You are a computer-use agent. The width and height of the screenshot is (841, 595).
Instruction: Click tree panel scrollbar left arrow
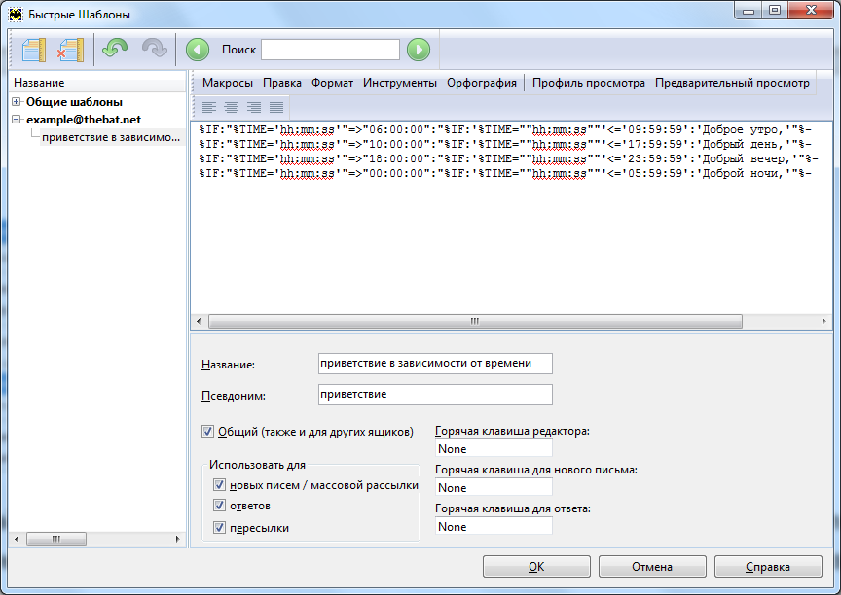click(x=17, y=539)
